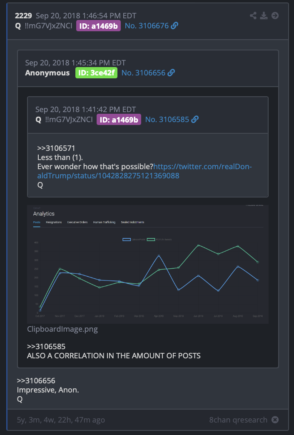Open the Analytics chart thumbnail image

point(148,265)
